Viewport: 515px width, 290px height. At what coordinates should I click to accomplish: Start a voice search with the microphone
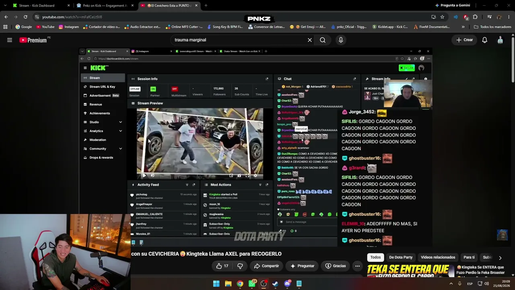341,40
